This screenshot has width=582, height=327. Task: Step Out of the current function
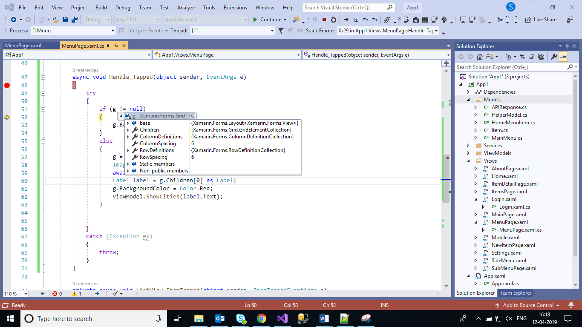pos(374,20)
